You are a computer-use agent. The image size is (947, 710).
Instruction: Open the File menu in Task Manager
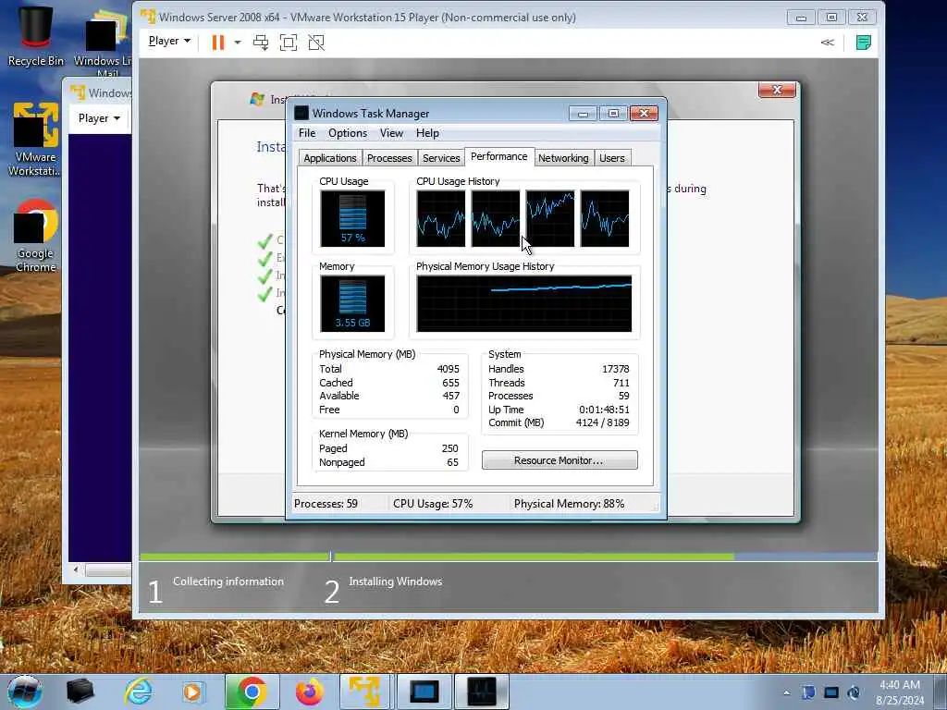tap(307, 133)
